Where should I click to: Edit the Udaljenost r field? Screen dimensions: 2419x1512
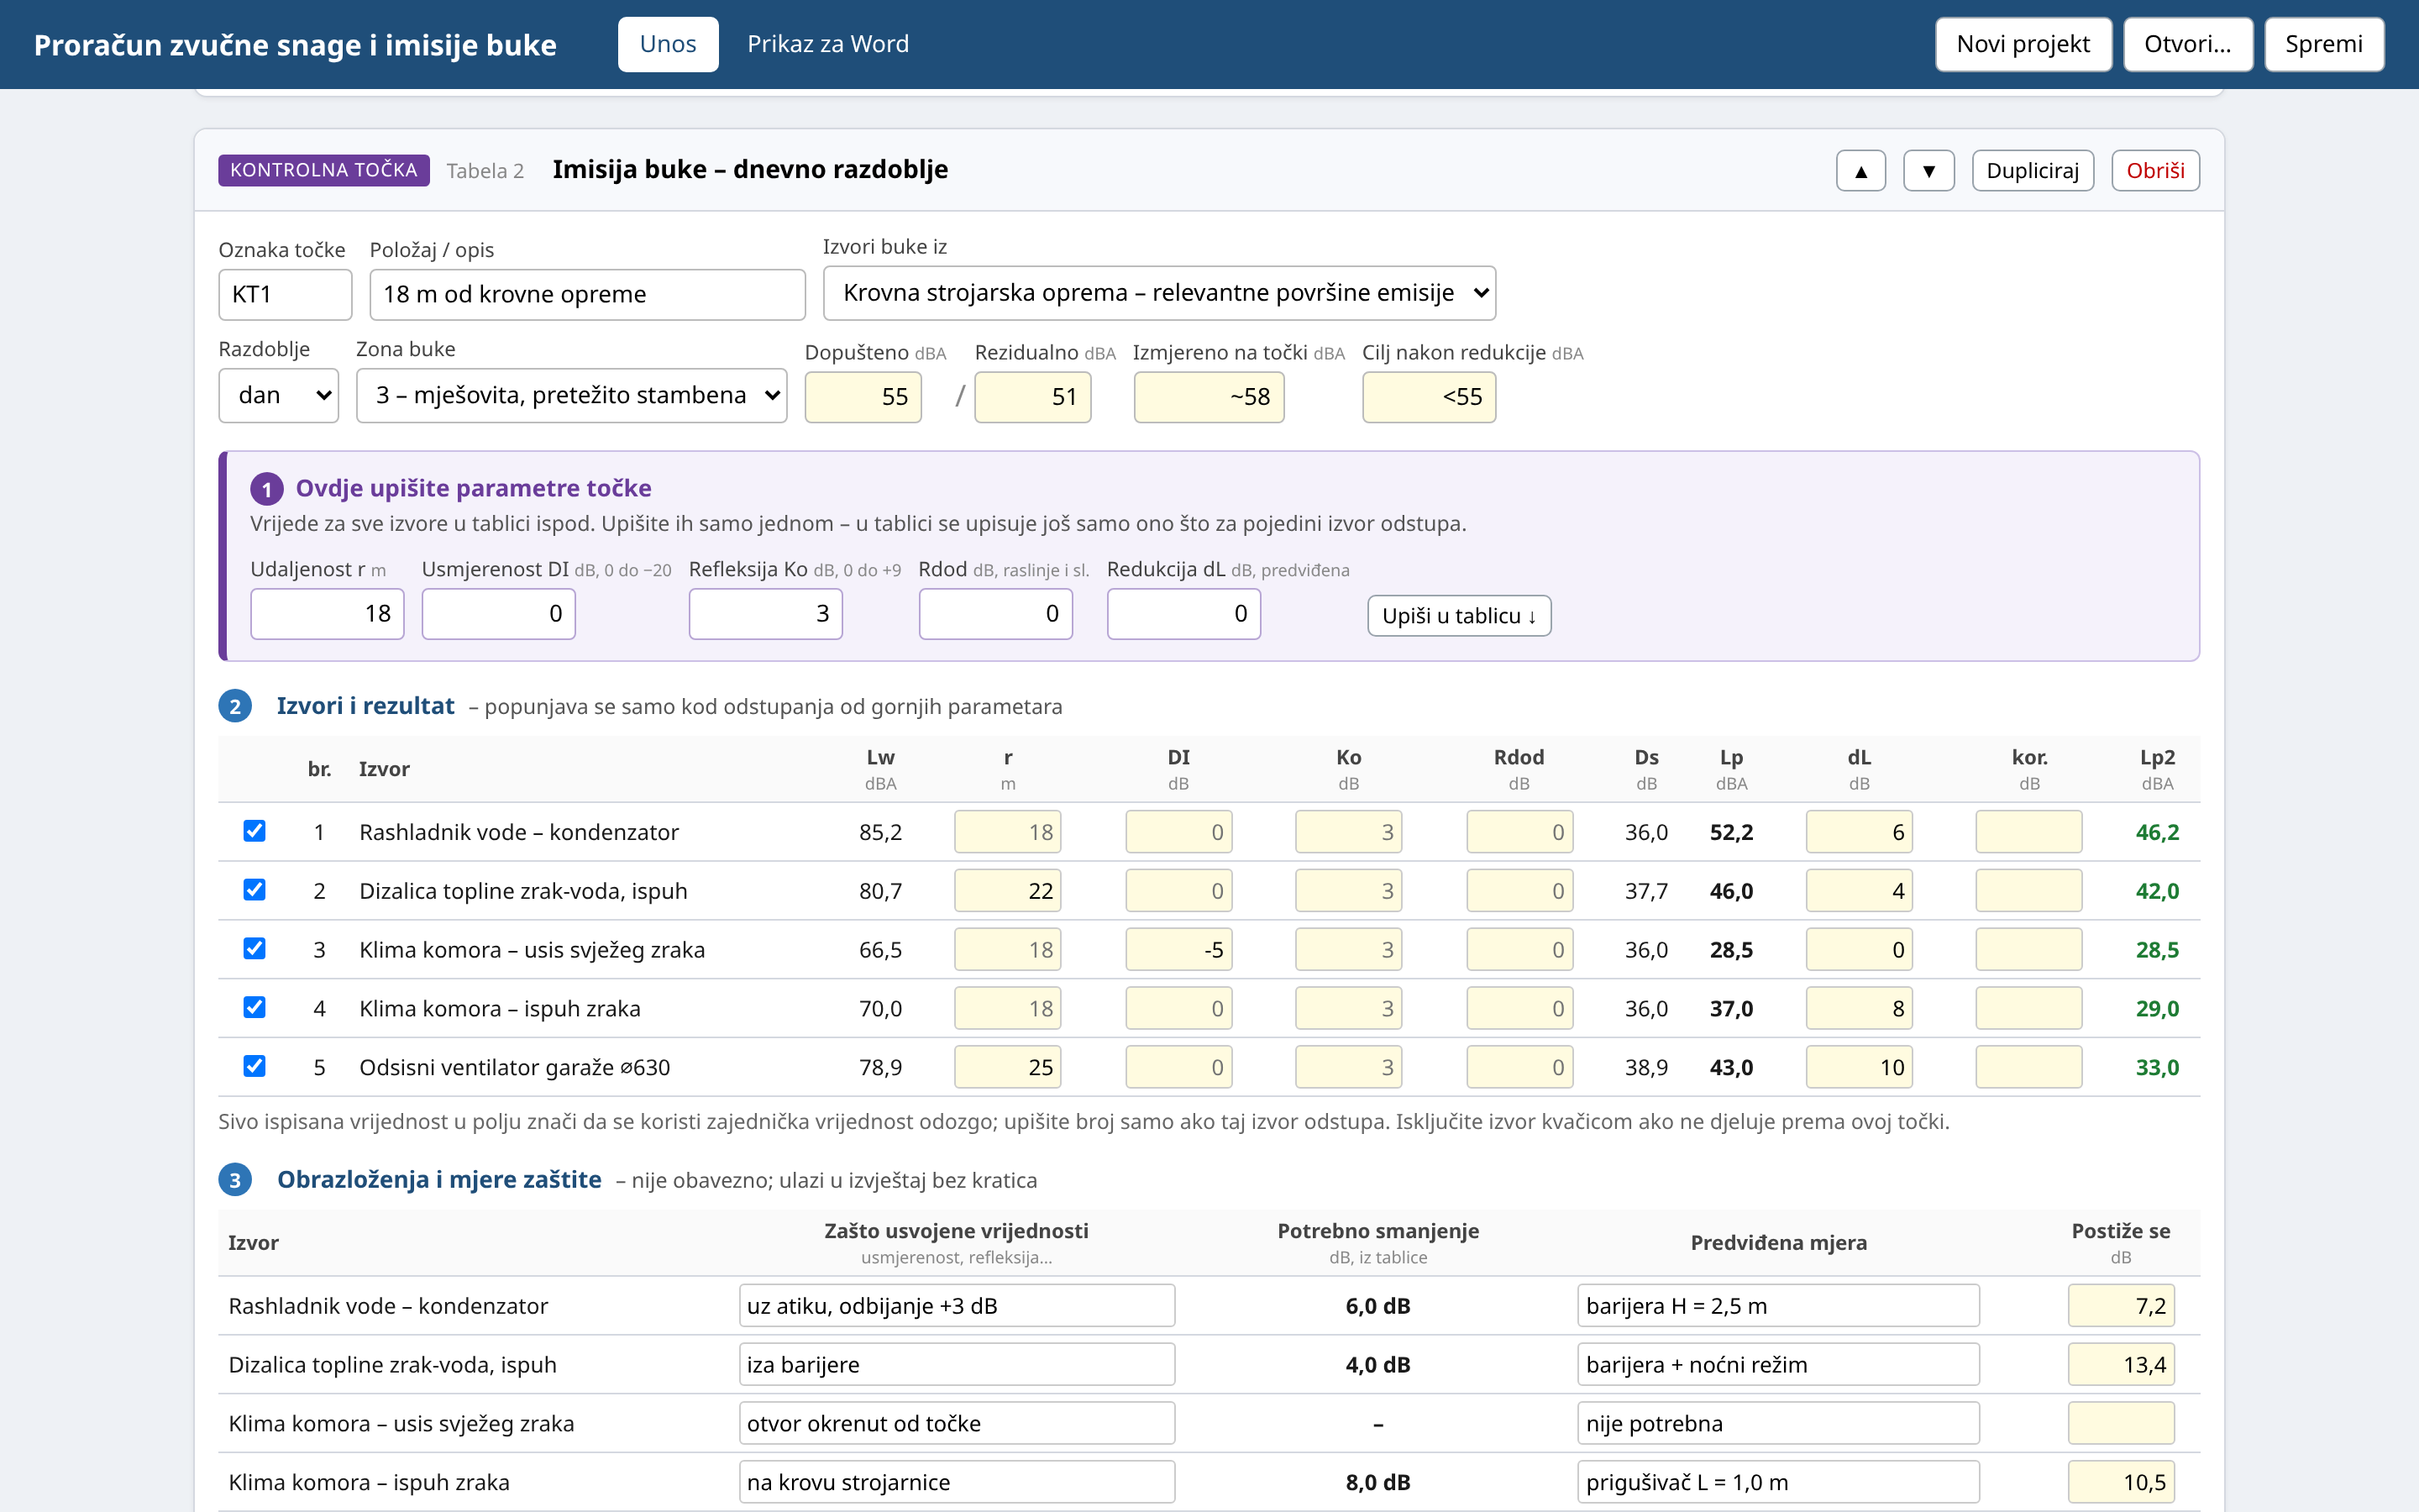327,613
